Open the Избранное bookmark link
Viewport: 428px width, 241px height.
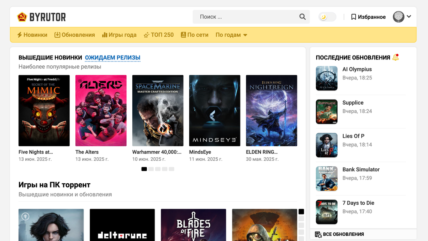(368, 17)
